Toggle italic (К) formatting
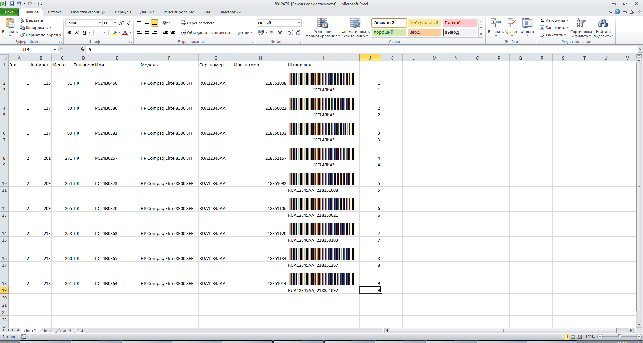Image resolution: width=643 pixels, height=343 pixels. tap(77, 33)
